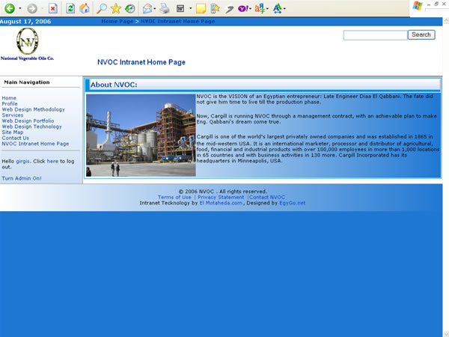Viewport: 449px width, 337px height.
Task: Open Profile in Main Navigation
Action: click(10, 104)
